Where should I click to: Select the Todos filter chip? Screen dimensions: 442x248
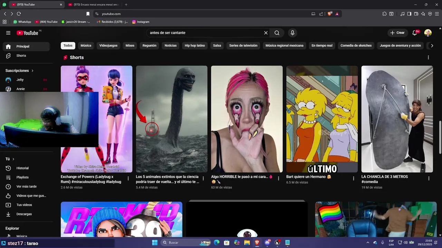pyautogui.click(x=68, y=45)
